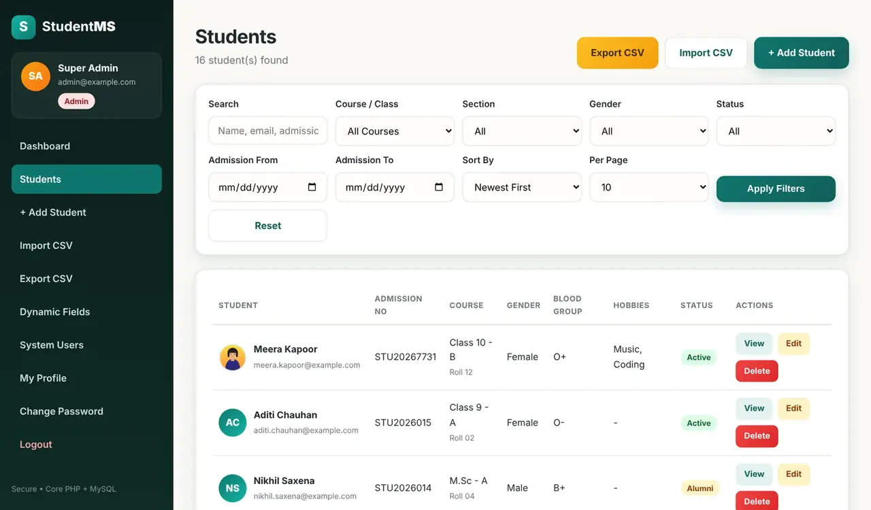
Task: Focus the Search text field
Action: [x=267, y=131]
